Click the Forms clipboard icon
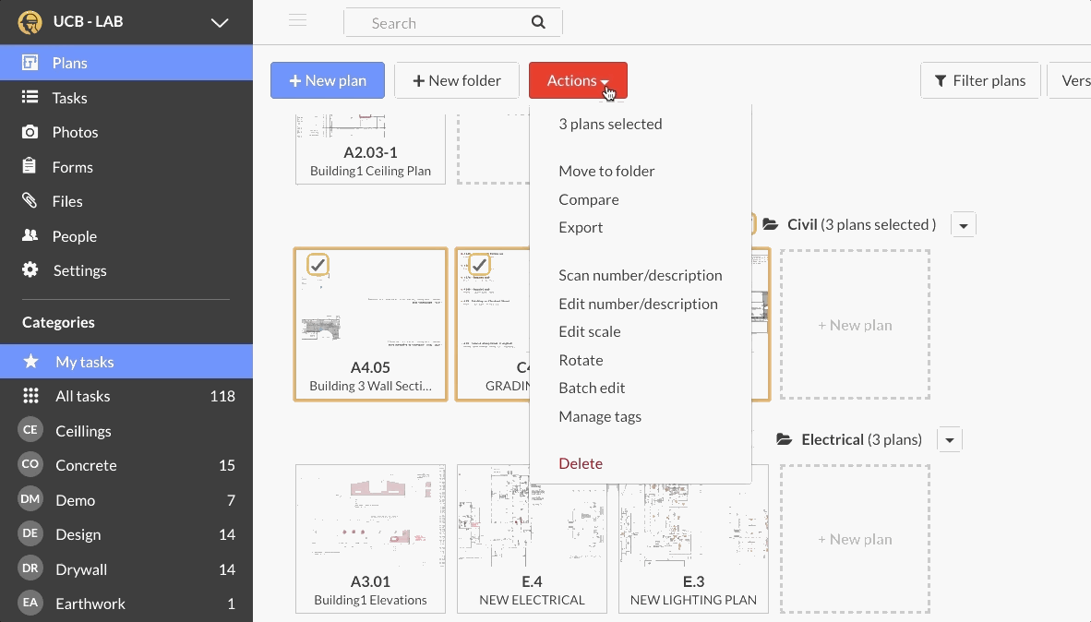 point(30,167)
